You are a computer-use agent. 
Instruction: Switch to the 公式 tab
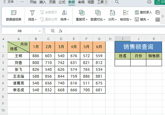pos(62,2)
